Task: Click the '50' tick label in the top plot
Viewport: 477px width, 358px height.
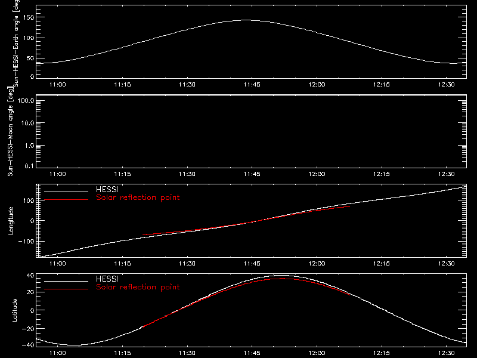Action: pyautogui.click(x=30, y=58)
